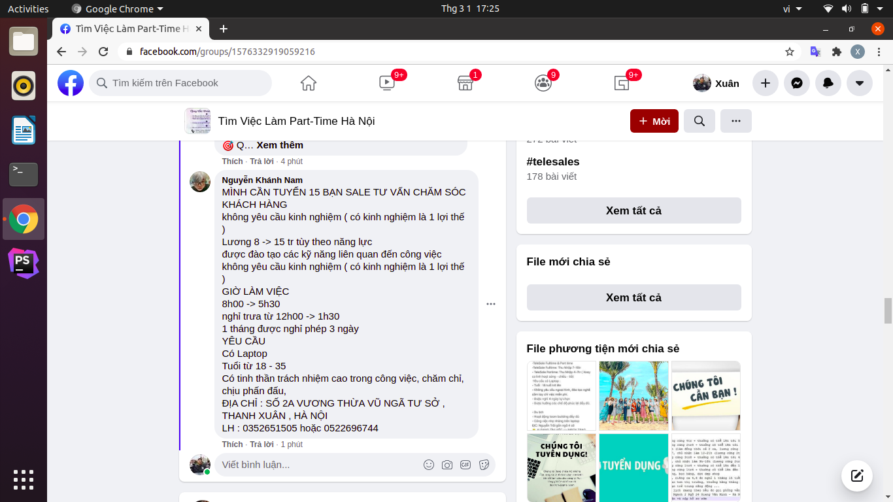893x502 pixels.
Task: Open the Google Chrome app menu in top bar
Action: pyautogui.click(x=117, y=8)
